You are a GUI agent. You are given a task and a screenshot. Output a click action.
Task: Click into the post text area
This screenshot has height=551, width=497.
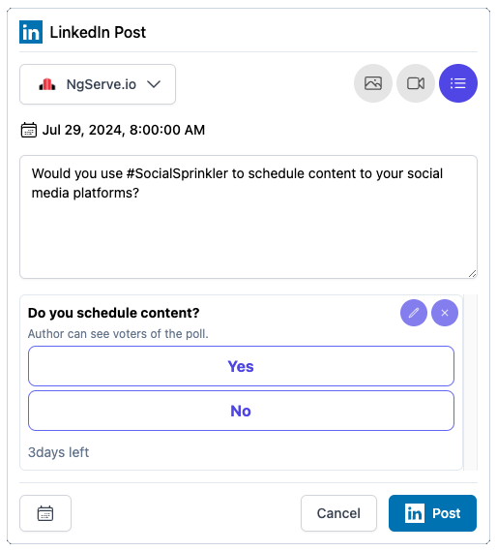tap(248, 217)
